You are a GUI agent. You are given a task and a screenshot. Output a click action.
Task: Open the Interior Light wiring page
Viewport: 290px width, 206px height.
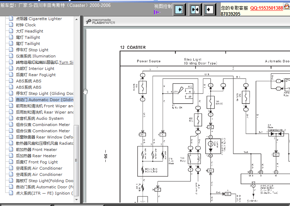click(35, 69)
